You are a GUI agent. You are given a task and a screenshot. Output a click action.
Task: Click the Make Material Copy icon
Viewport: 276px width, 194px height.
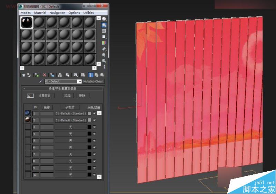click(52, 75)
